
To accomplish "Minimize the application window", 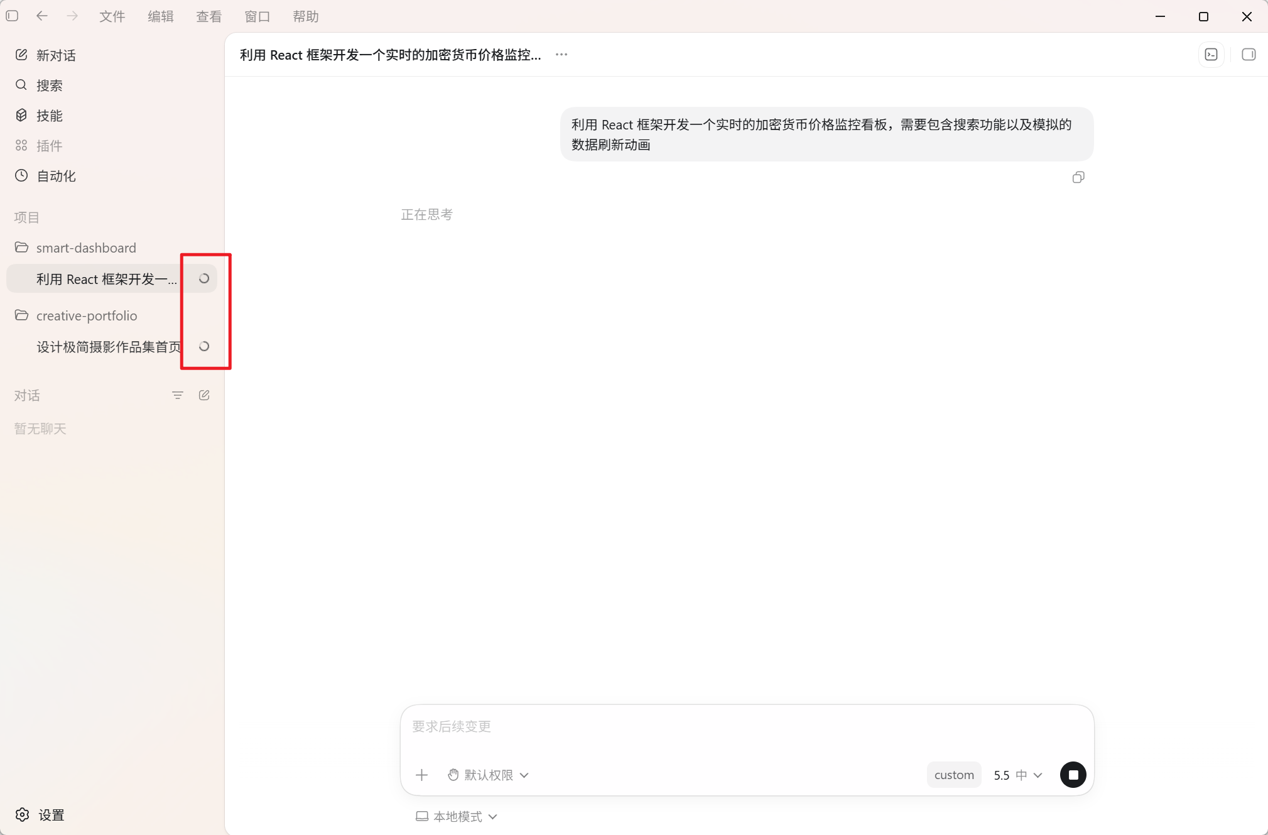I will (x=1161, y=16).
